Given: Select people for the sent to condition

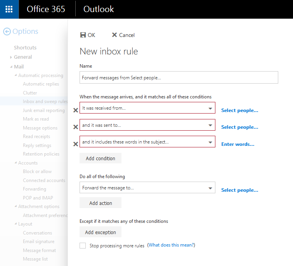Looking at the screenshot, I should [239, 127].
